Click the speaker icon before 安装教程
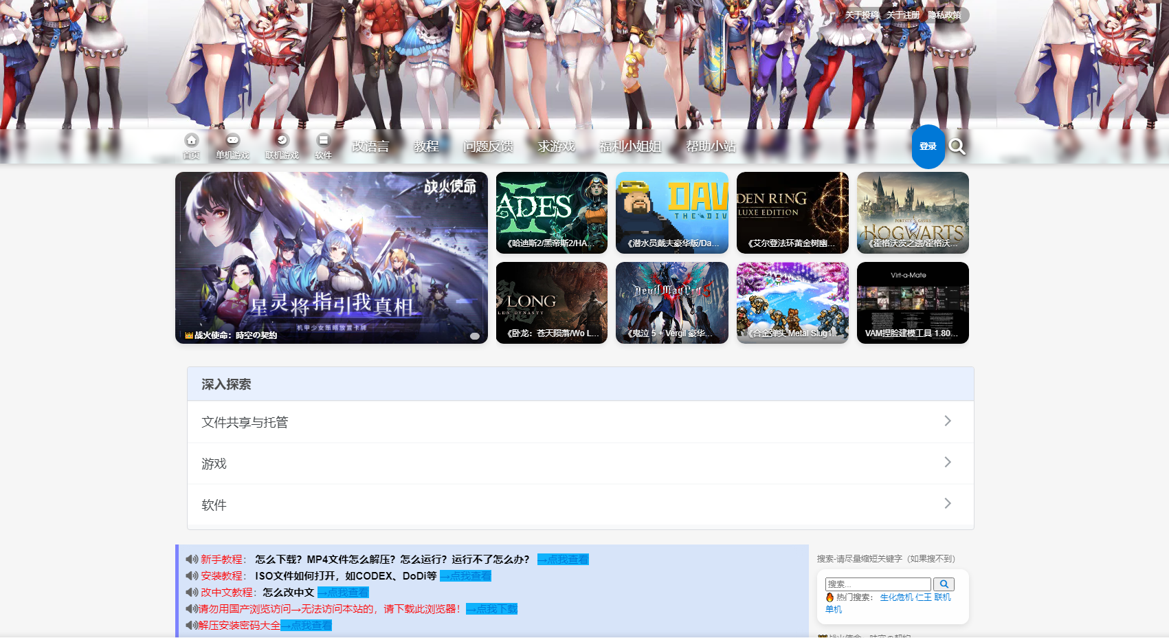The image size is (1169, 638). 192,576
